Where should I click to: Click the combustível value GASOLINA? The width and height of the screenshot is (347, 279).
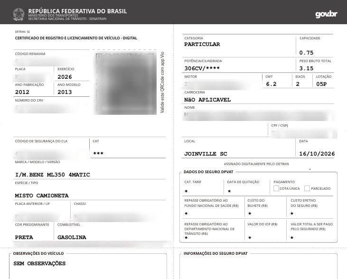tap(72, 237)
